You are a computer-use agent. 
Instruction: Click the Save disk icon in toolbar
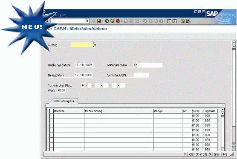coord(99,21)
